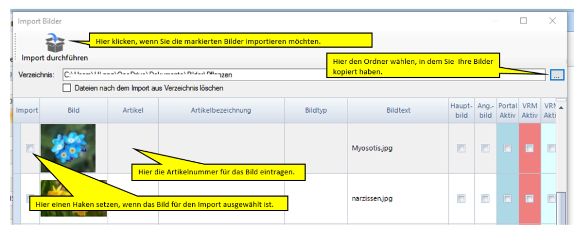
Task: Toggle VRM Aktiv for narzissen.jpg row
Action: 529,198
